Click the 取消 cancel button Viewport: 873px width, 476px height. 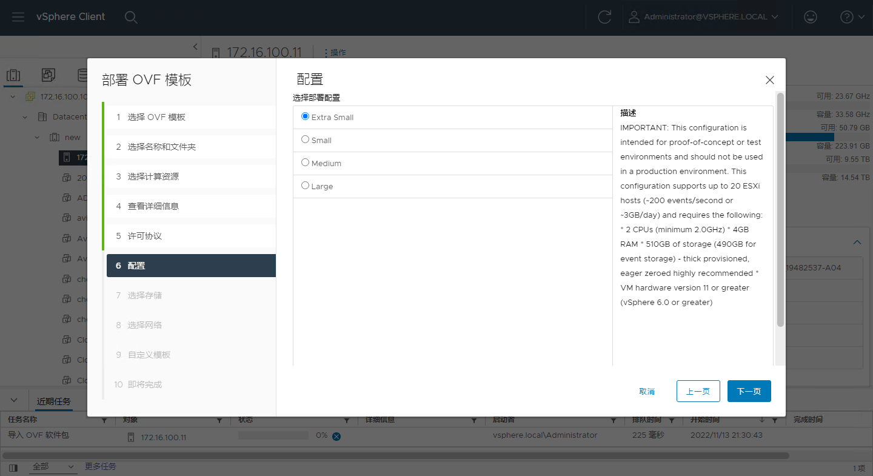tap(647, 391)
